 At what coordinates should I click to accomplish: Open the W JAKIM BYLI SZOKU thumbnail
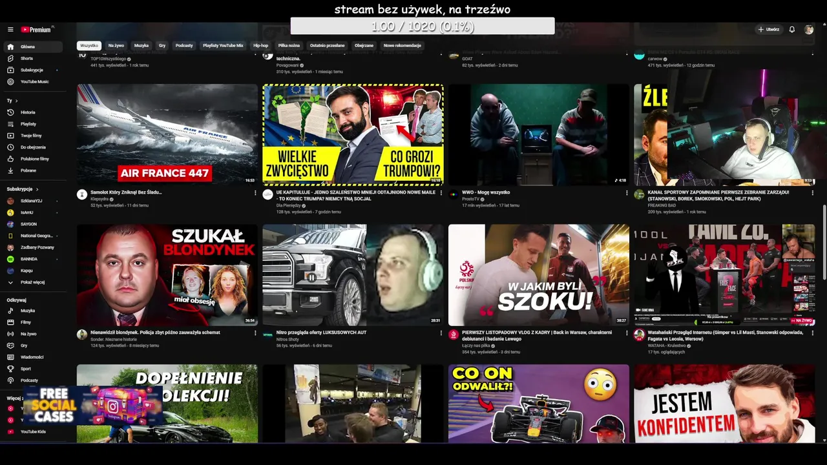(539, 274)
